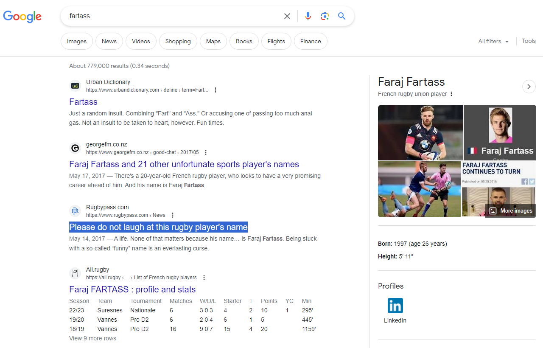Switch to the Images filter tab

click(77, 41)
